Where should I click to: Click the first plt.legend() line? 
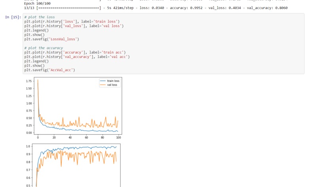click(36, 30)
